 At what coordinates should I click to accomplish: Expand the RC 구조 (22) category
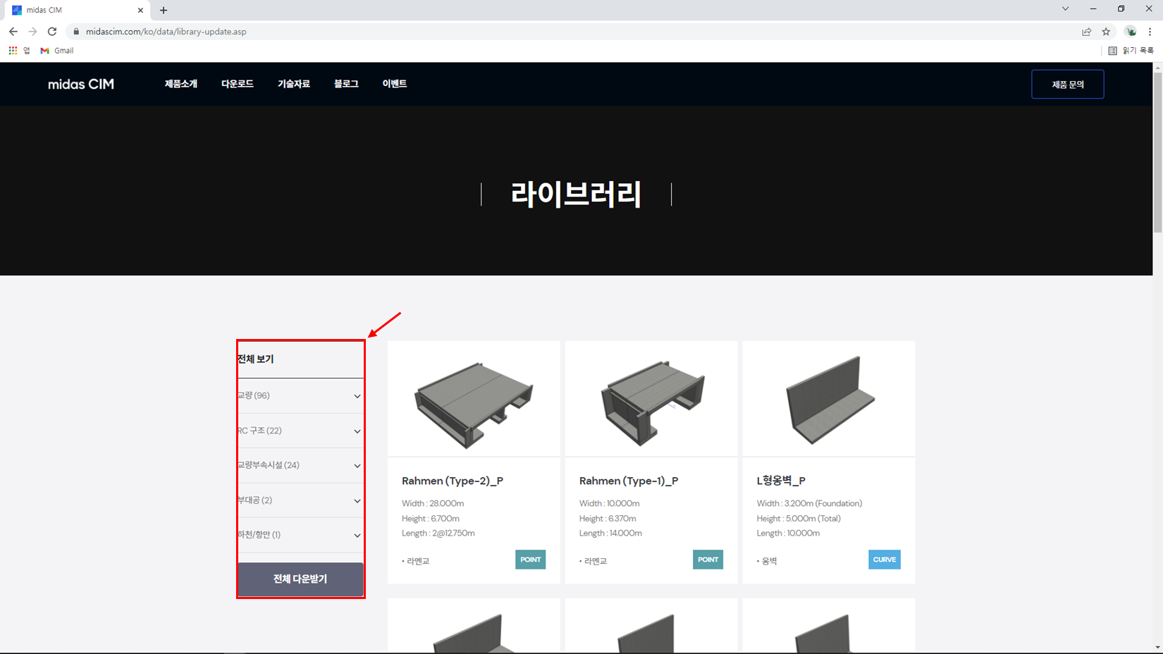300,431
